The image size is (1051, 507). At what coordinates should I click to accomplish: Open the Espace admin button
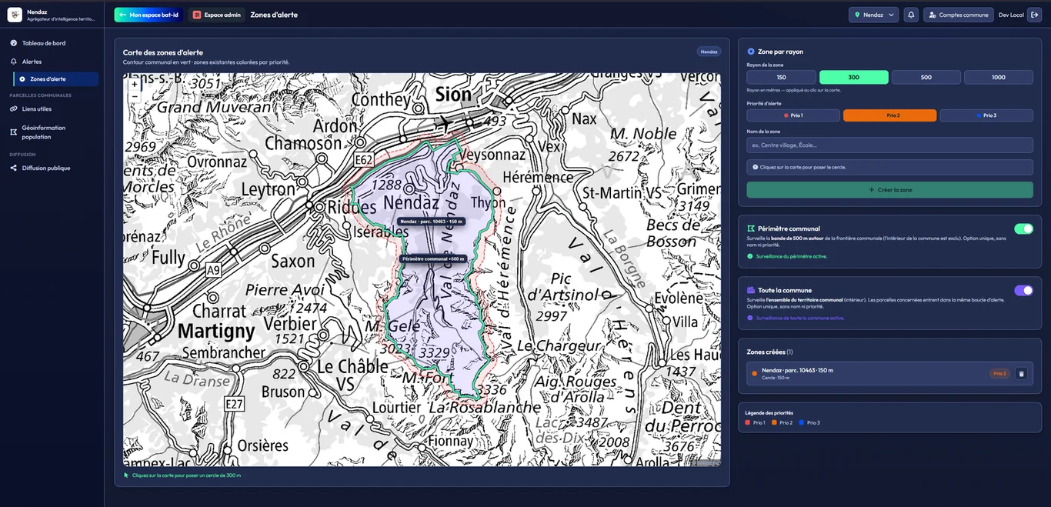pos(217,15)
